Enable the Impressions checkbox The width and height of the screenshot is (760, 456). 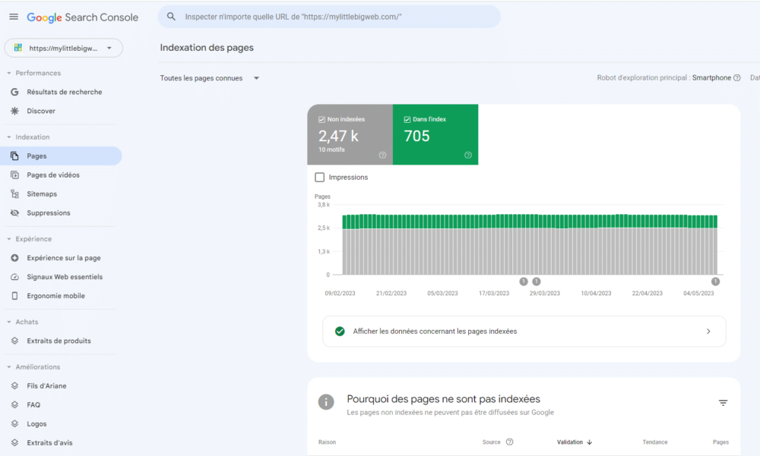pyautogui.click(x=320, y=178)
